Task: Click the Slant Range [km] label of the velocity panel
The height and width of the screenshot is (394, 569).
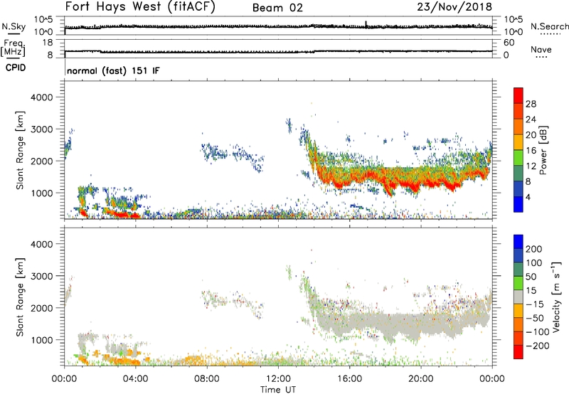Action: pyautogui.click(x=20, y=297)
